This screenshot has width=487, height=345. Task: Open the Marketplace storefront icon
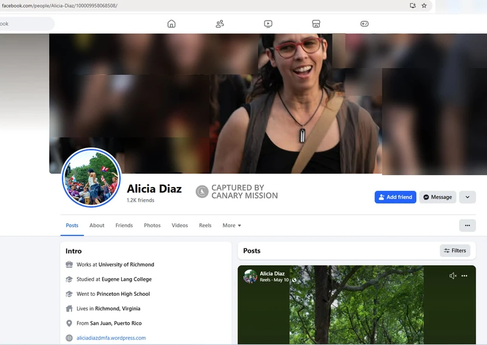click(316, 24)
